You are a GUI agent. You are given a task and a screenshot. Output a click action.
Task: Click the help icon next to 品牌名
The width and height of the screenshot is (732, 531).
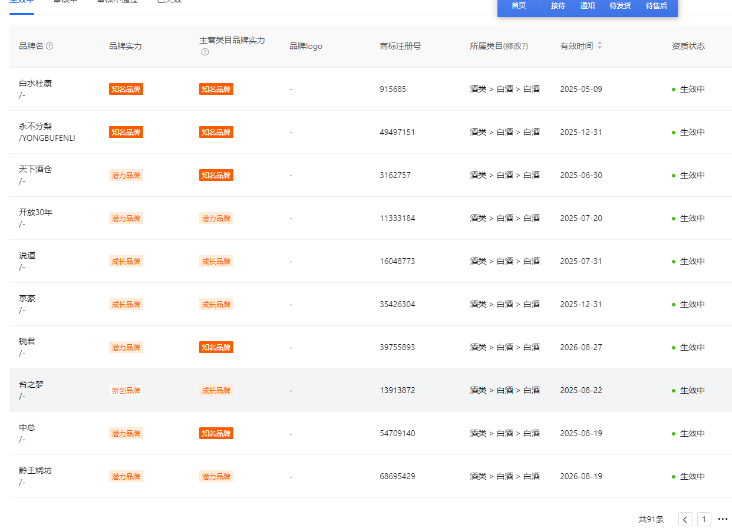pos(50,46)
